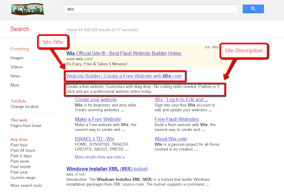Filter results to Past week
Screen dimensions: 284x192
(20, 161)
